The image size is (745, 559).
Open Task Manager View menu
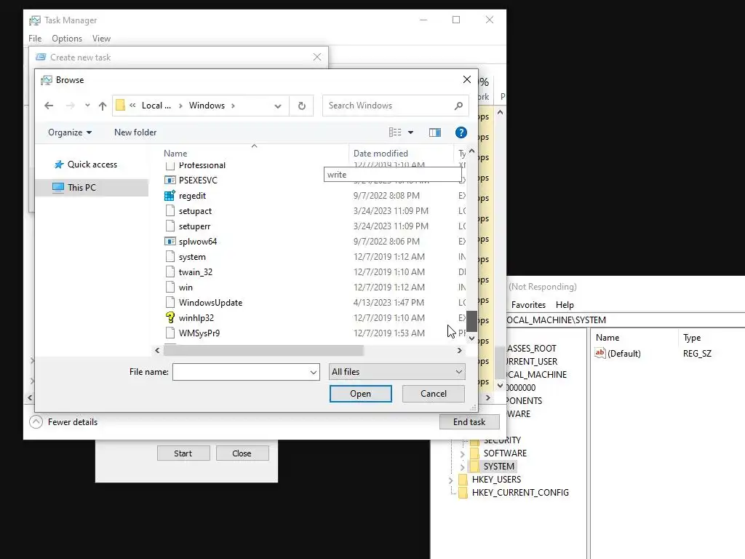pos(101,39)
